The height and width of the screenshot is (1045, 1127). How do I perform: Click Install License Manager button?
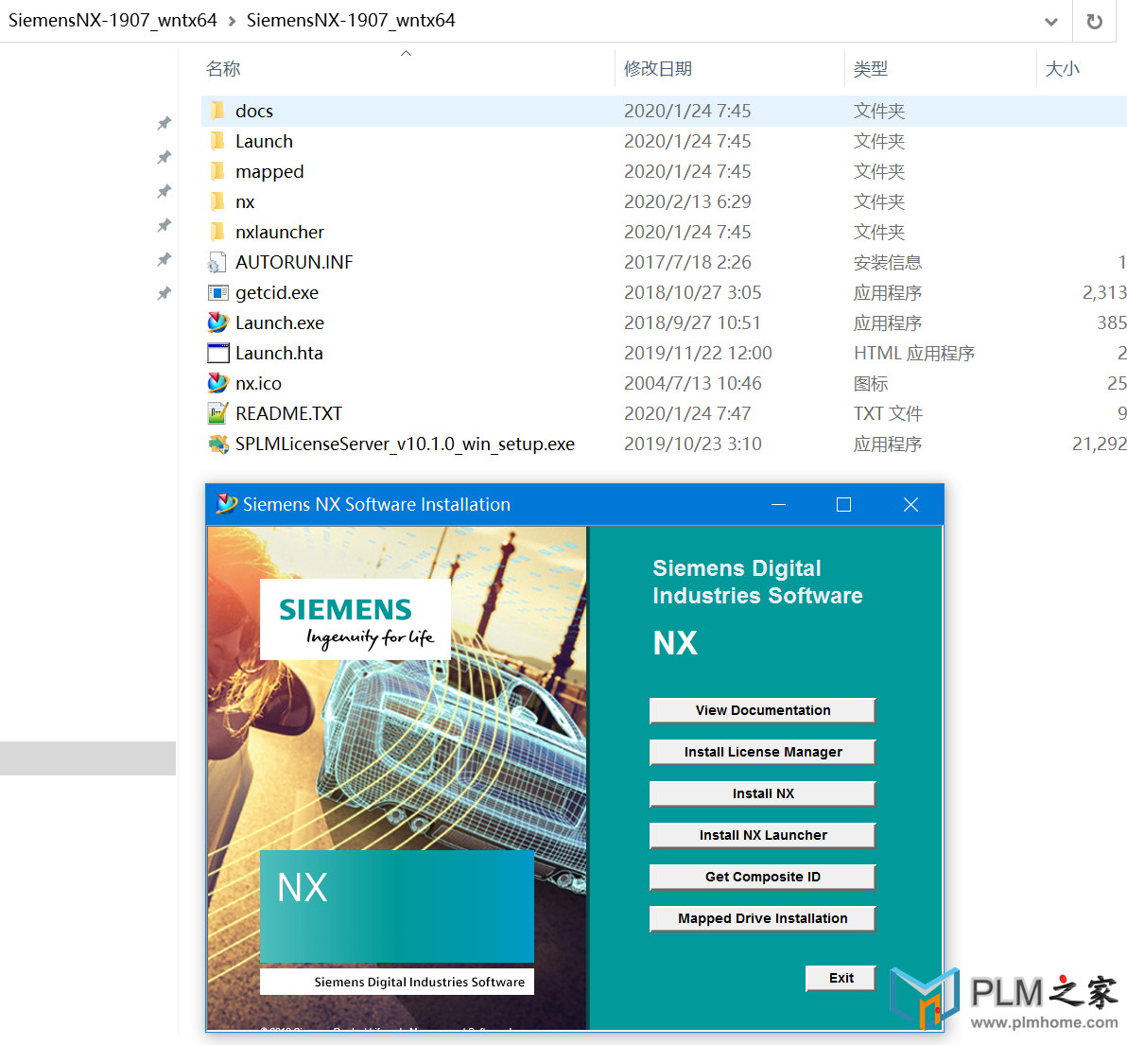click(763, 752)
